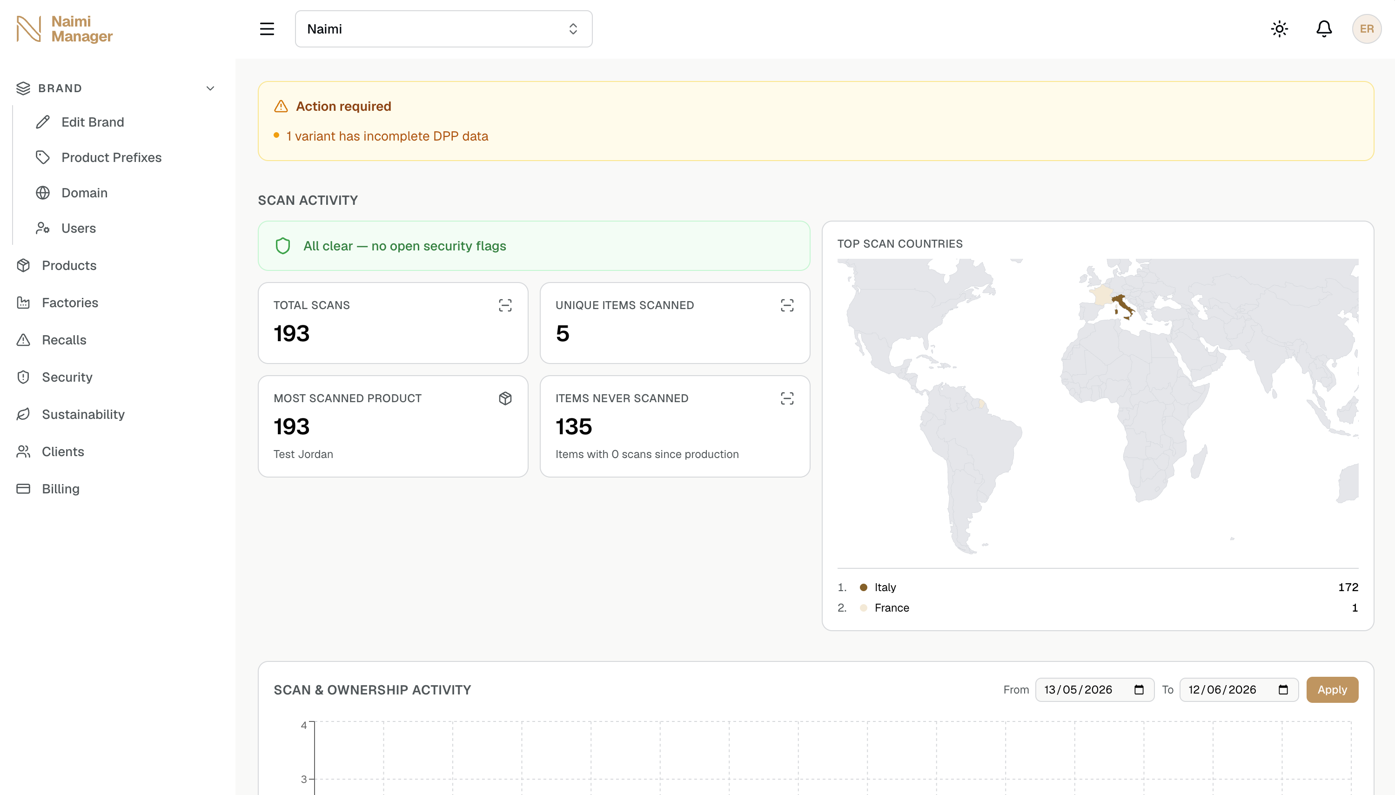This screenshot has width=1395, height=795.
Task: Toggle the hamburger sidebar menu
Action: tap(267, 29)
